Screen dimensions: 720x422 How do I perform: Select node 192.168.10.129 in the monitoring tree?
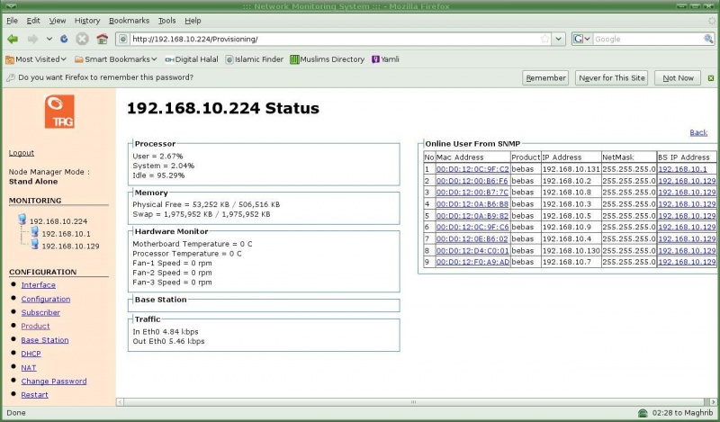(x=68, y=245)
